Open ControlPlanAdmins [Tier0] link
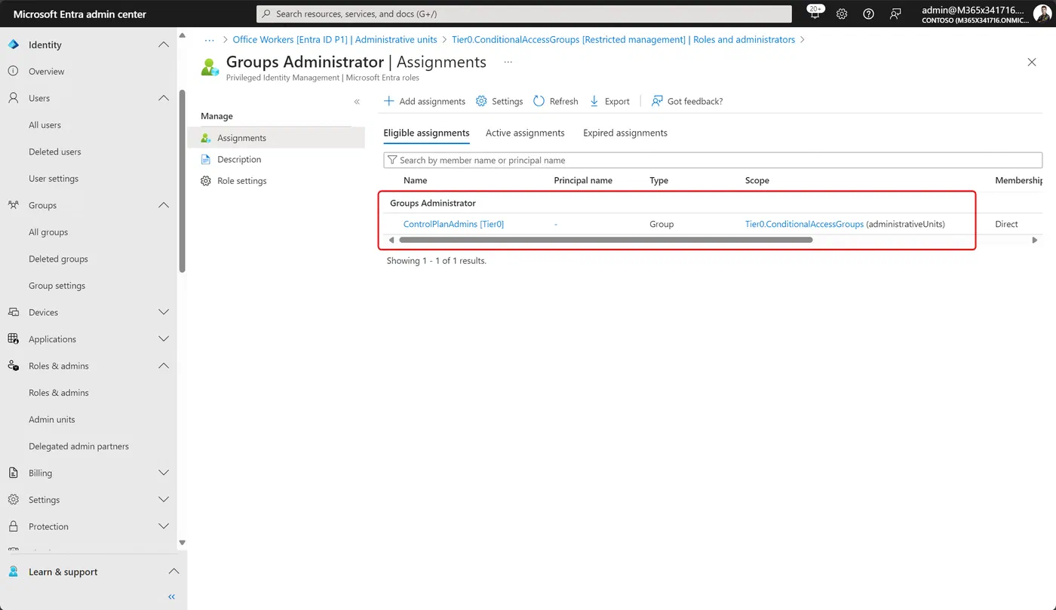Viewport: 1056px width, 610px height. [x=453, y=224]
